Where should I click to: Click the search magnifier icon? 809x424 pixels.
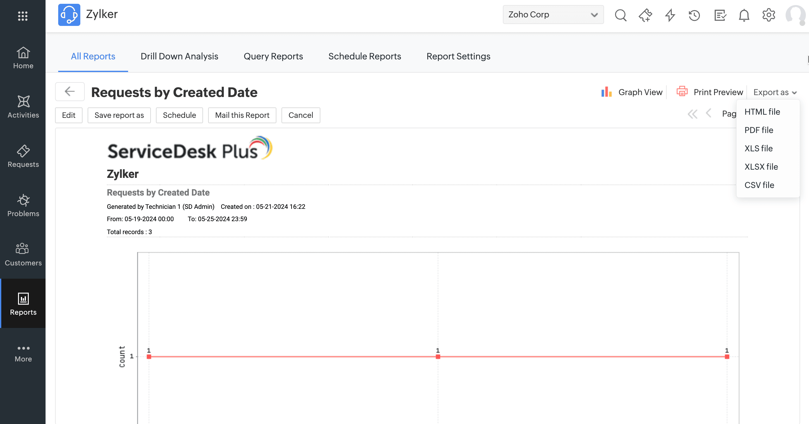tap(621, 15)
